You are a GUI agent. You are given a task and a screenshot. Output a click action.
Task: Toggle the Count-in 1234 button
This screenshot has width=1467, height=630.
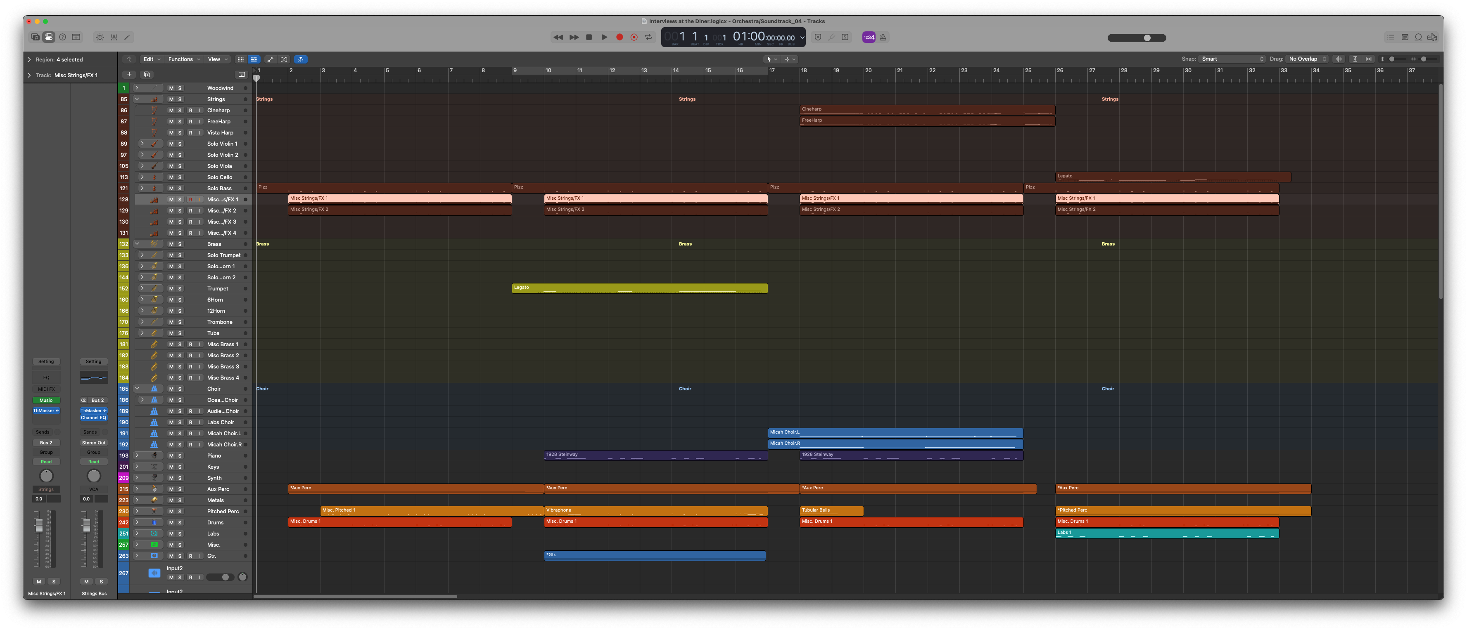(x=869, y=38)
